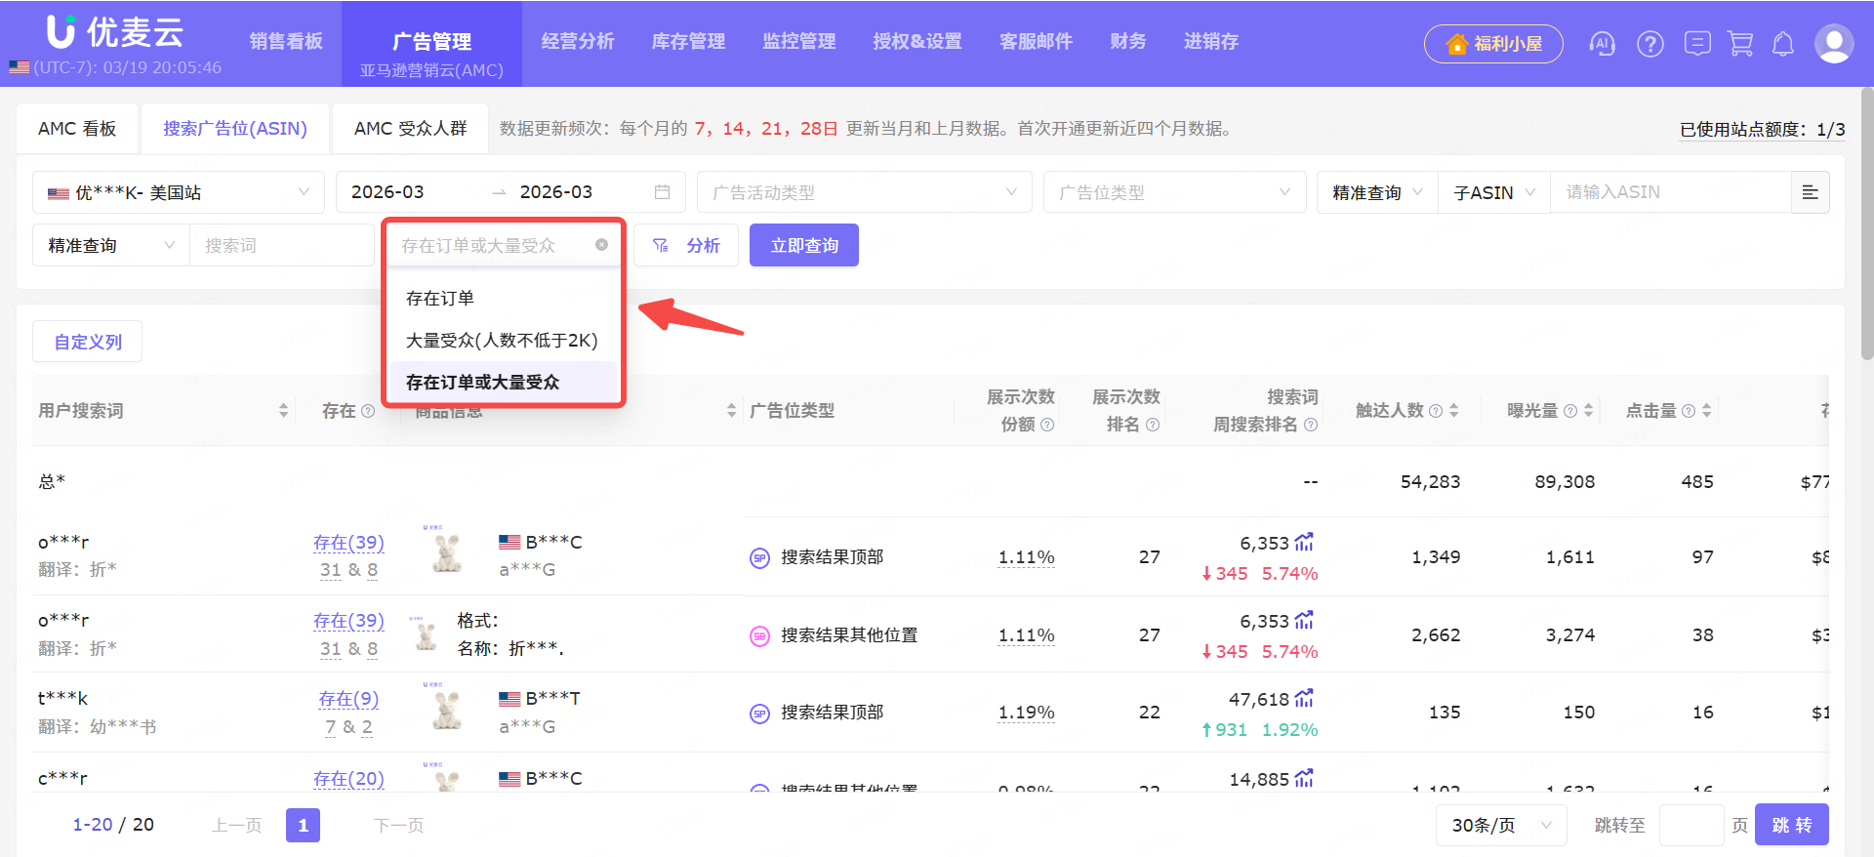Click the calendar icon in date range
1874x857 pixels.
(x=662, y=192)
